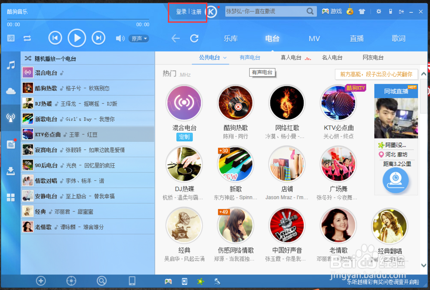Image resolution: width=430 pixels, height=290 pixels.
Task: Open the 原声 sound effect dropdown
Action: pos(139,39)
